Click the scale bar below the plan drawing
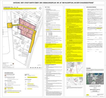 [35, 67]
